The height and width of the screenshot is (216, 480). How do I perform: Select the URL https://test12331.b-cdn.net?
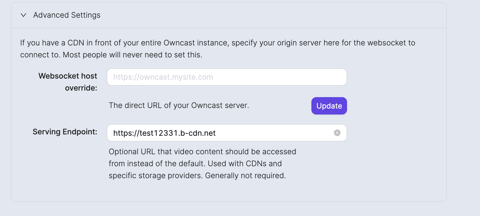(x=165, y=133)
